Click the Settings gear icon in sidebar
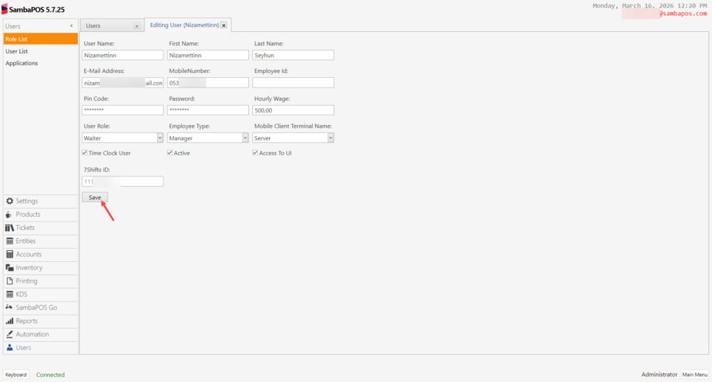Screen dimensions: 712x382 pos(10,201)
